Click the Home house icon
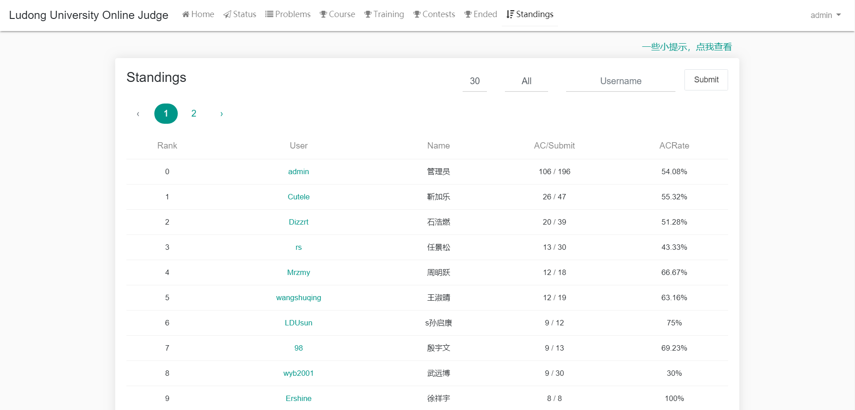Viewport: 855px width, 410px height. click(186, 14)
